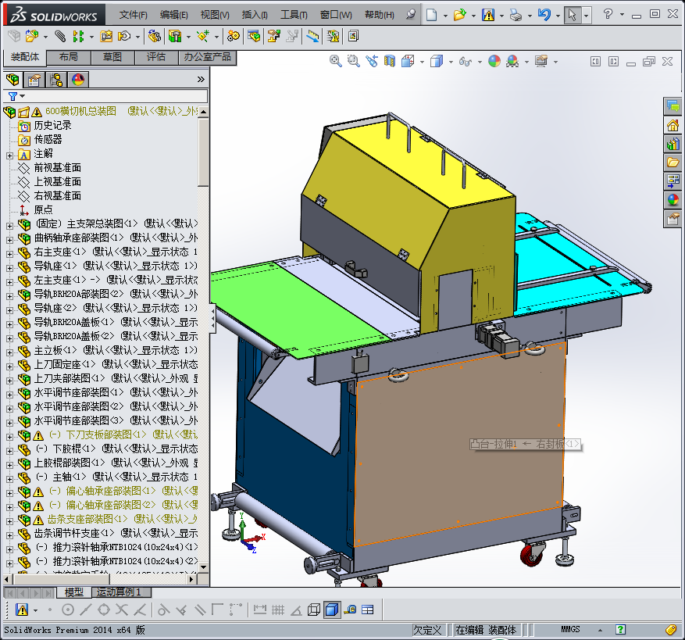Switch to the 草图 tab
The image size is (685, 640).
point(112,57)
